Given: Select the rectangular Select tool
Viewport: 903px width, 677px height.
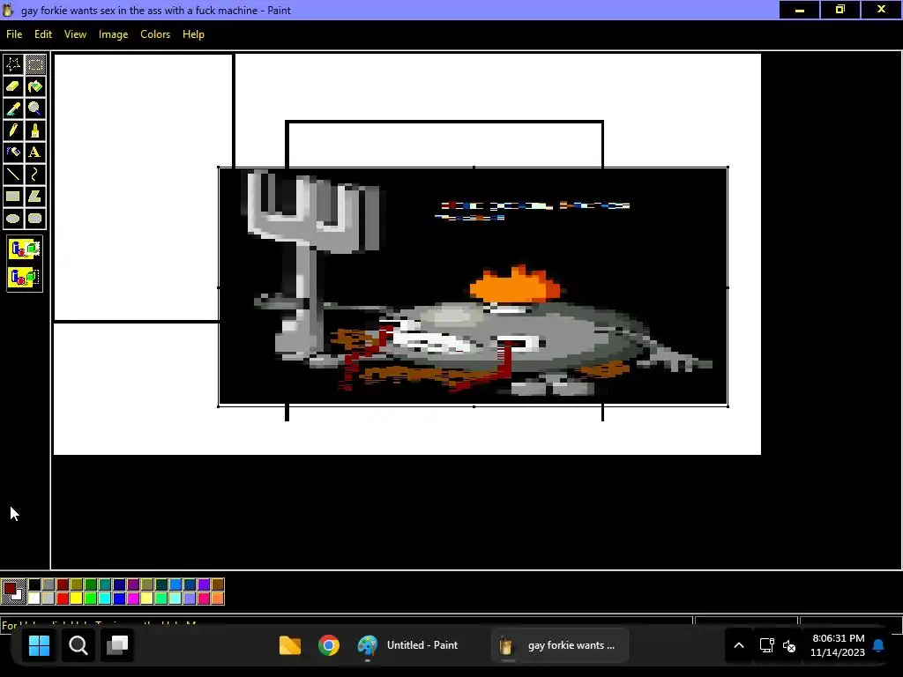Looking at the screenshot, I should point(35,64).
